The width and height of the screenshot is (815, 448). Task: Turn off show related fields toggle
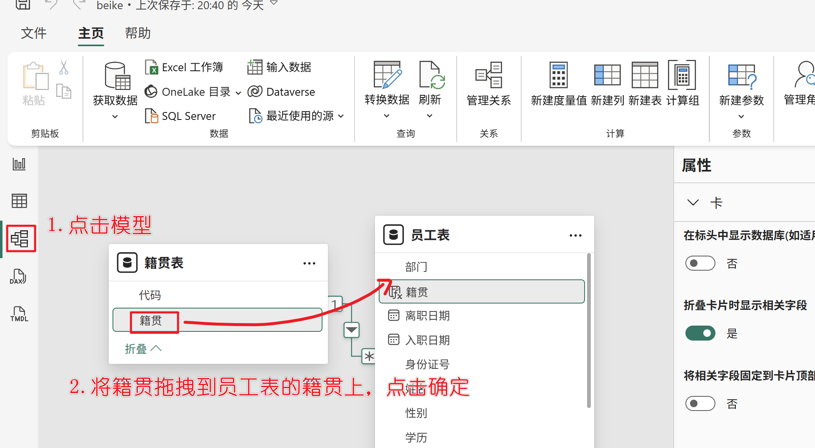700,334
